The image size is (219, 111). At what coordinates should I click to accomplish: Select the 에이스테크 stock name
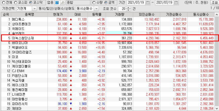click(x=20, y=85)
